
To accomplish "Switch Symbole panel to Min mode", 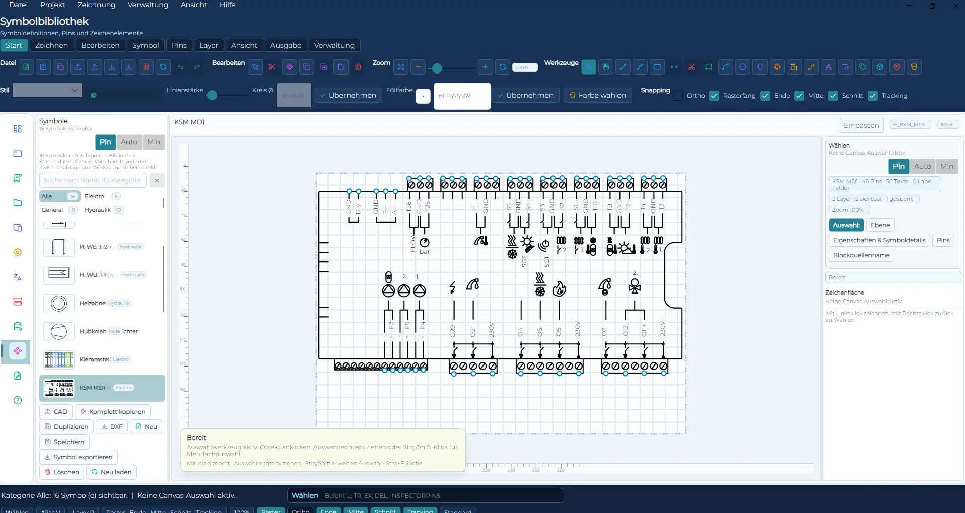I will [154, 142].
